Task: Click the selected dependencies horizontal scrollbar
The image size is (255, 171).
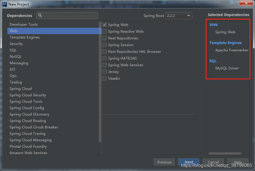Action: (225, 153)
